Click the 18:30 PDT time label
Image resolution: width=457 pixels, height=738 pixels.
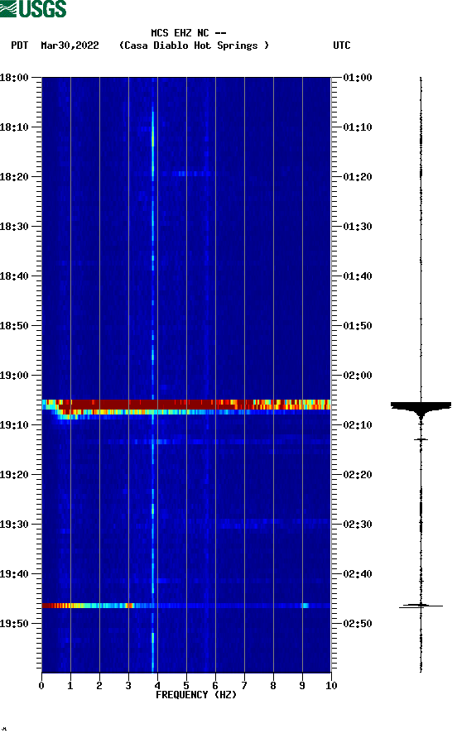(14, 227)
